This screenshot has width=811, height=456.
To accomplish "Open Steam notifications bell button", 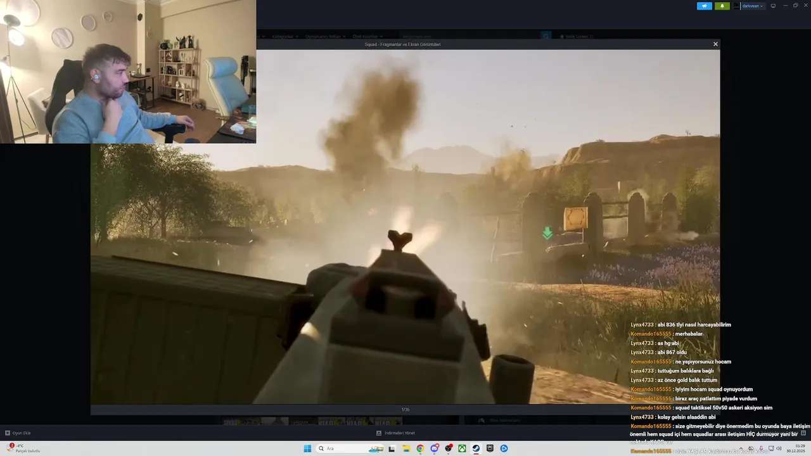I will click(x=722, y=6).
